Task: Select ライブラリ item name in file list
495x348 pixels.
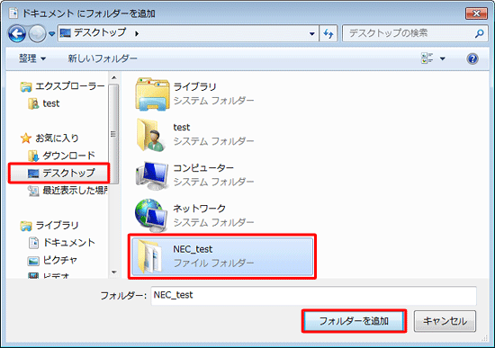Action: pyautogui.click(x=194, y=86)
